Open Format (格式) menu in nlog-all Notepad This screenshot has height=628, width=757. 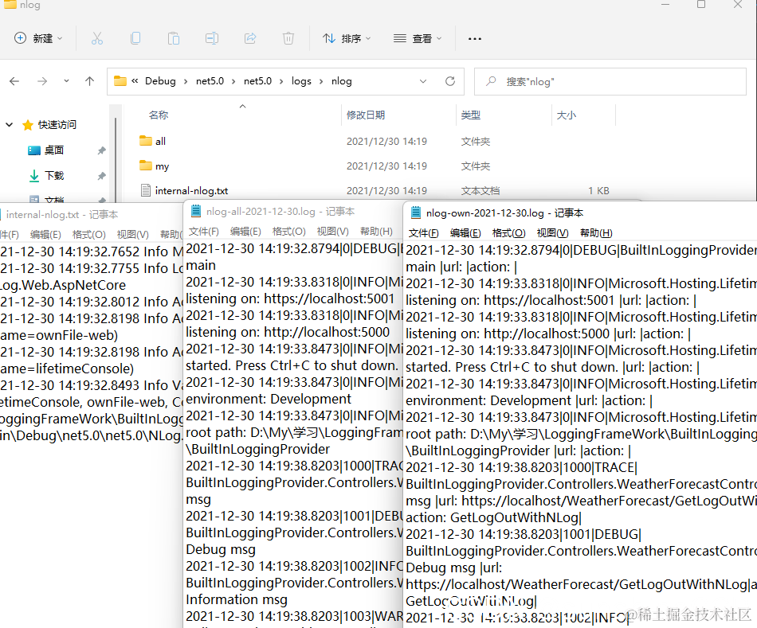(288, 231)
